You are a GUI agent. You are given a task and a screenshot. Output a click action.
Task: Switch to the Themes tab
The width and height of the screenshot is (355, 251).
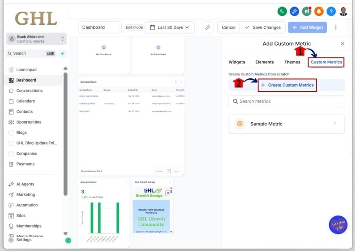click(292, 62)
